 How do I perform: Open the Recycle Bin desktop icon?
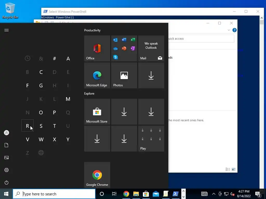point(10,10)
